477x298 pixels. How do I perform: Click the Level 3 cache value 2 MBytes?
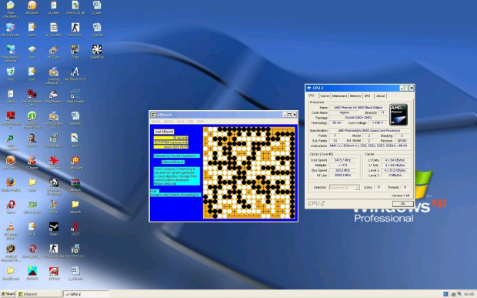395,176
